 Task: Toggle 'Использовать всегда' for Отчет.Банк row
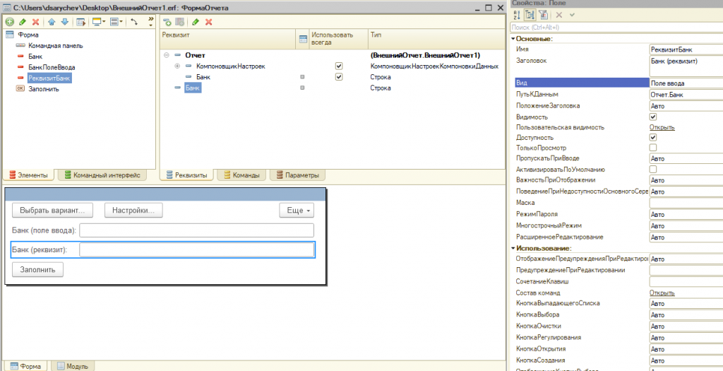click(339, 77)
